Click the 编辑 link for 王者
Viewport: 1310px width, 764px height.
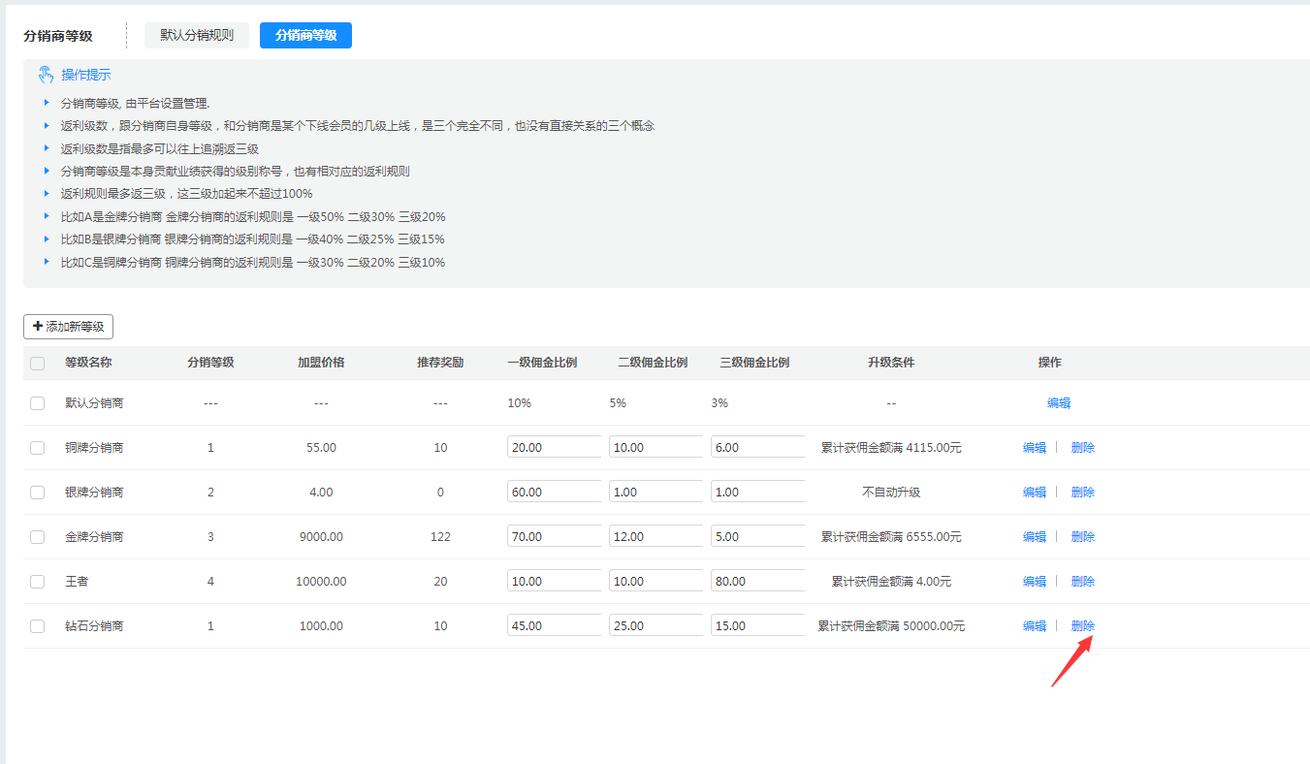[x=1034, y=582]
